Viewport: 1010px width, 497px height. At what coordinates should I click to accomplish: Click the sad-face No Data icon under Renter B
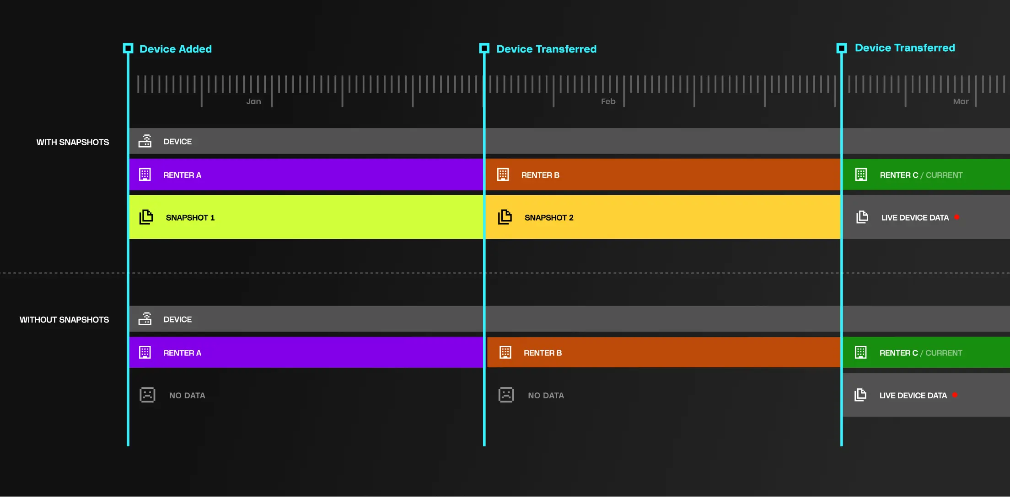click(506, 395)
